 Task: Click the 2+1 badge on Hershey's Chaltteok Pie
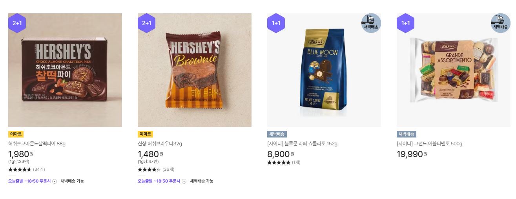click(x=17, y=23)
